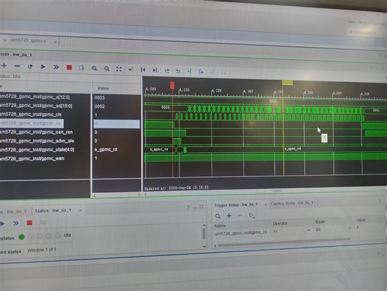Open trigger condition dropdown icon in Trigger Setup
The width and height of the screenshot is (387, 291).
(251, 215)
